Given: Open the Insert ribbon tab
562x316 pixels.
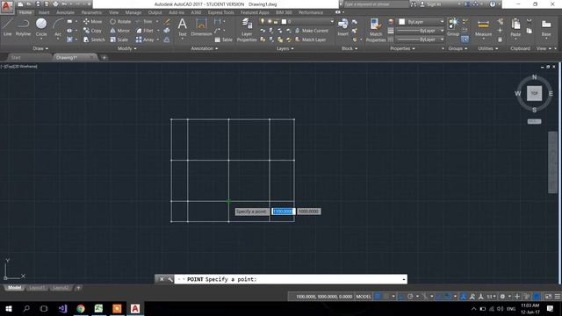Looking at the screenshot, I should [44, 12].
